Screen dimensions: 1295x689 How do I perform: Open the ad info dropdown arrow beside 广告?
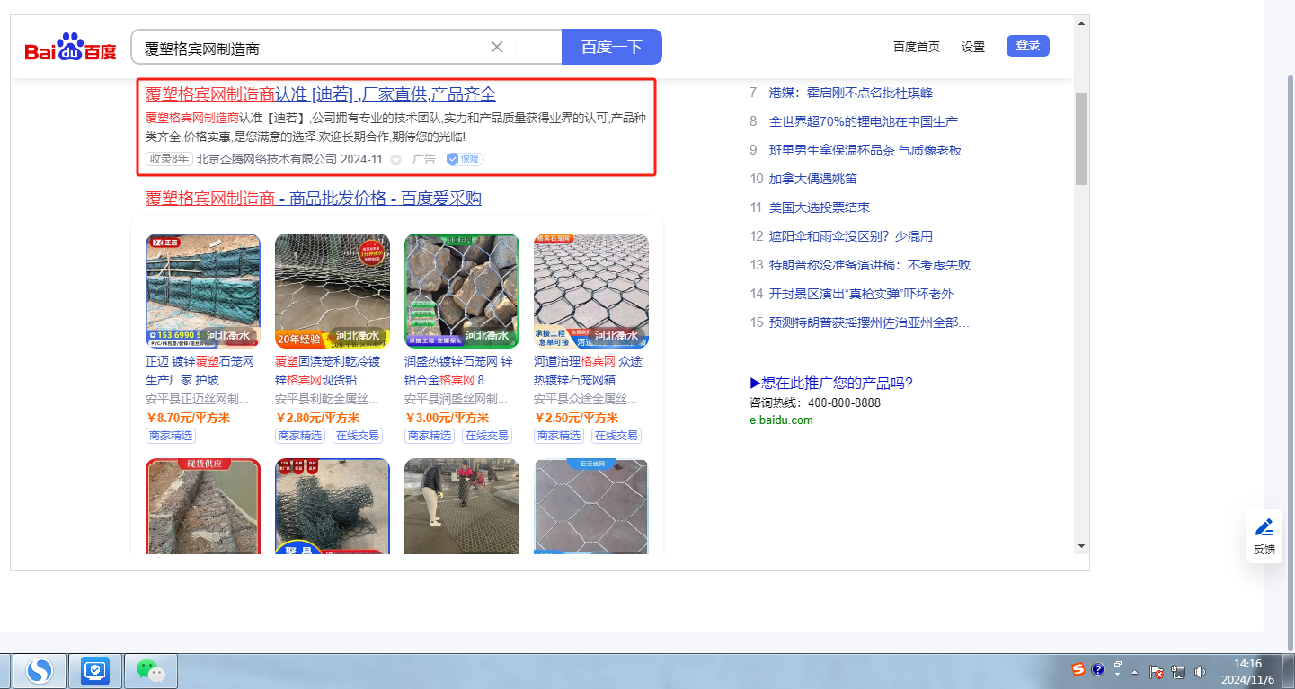(395, 160)
